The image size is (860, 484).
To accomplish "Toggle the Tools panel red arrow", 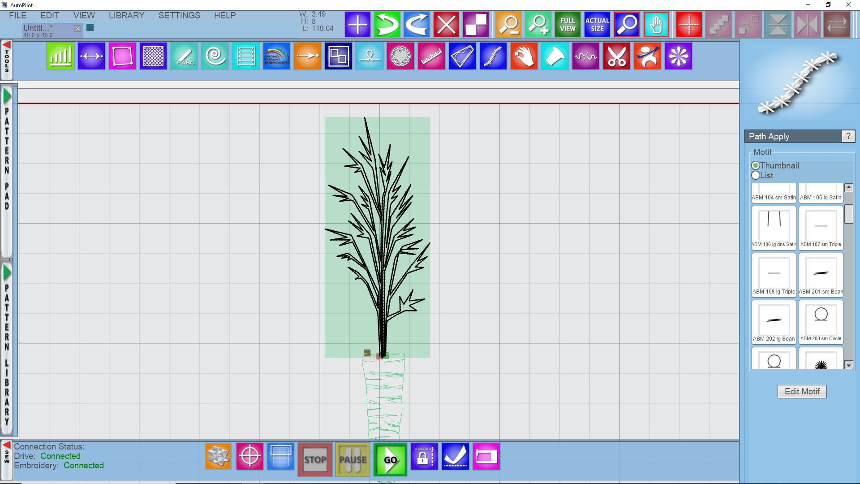I will coord(7,45).
